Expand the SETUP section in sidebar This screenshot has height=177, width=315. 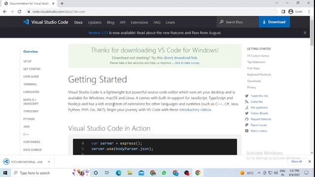[28, 61]
